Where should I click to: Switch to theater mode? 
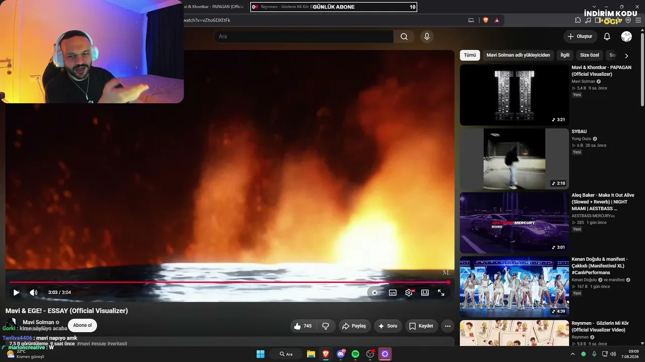425,293
